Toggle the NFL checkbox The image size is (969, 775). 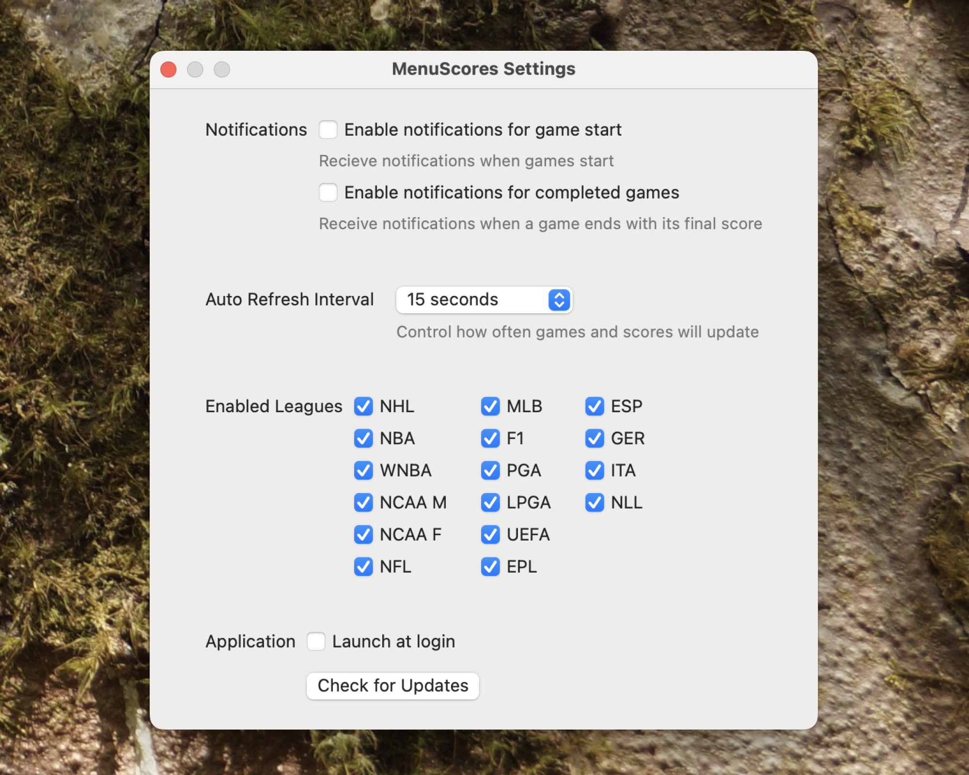coord(363,567)
